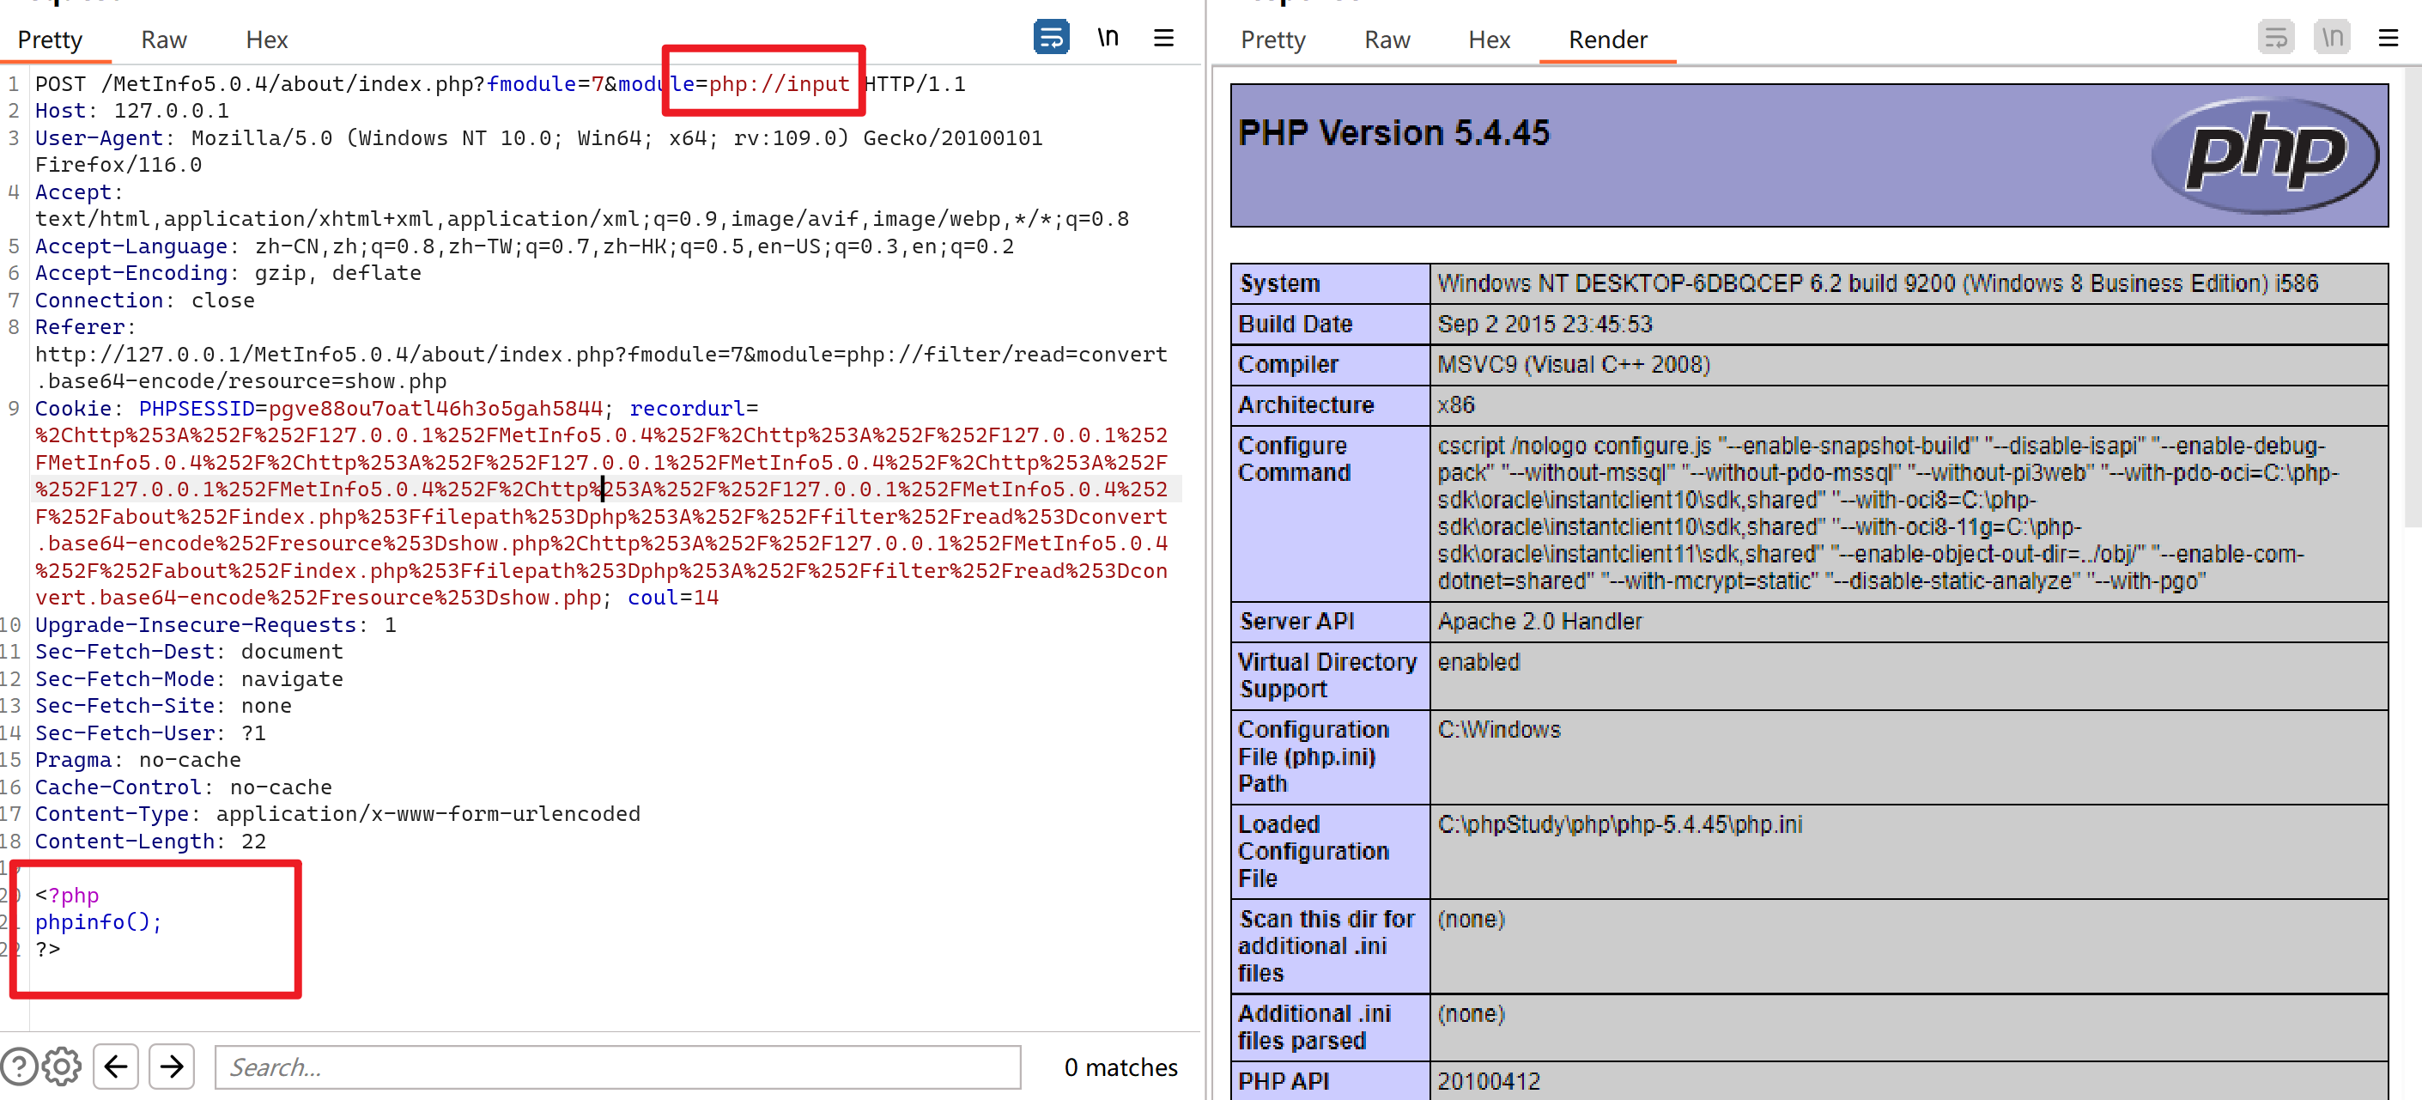
Task: Click the PHP logo in rendered response
Action: point(2265,155)
